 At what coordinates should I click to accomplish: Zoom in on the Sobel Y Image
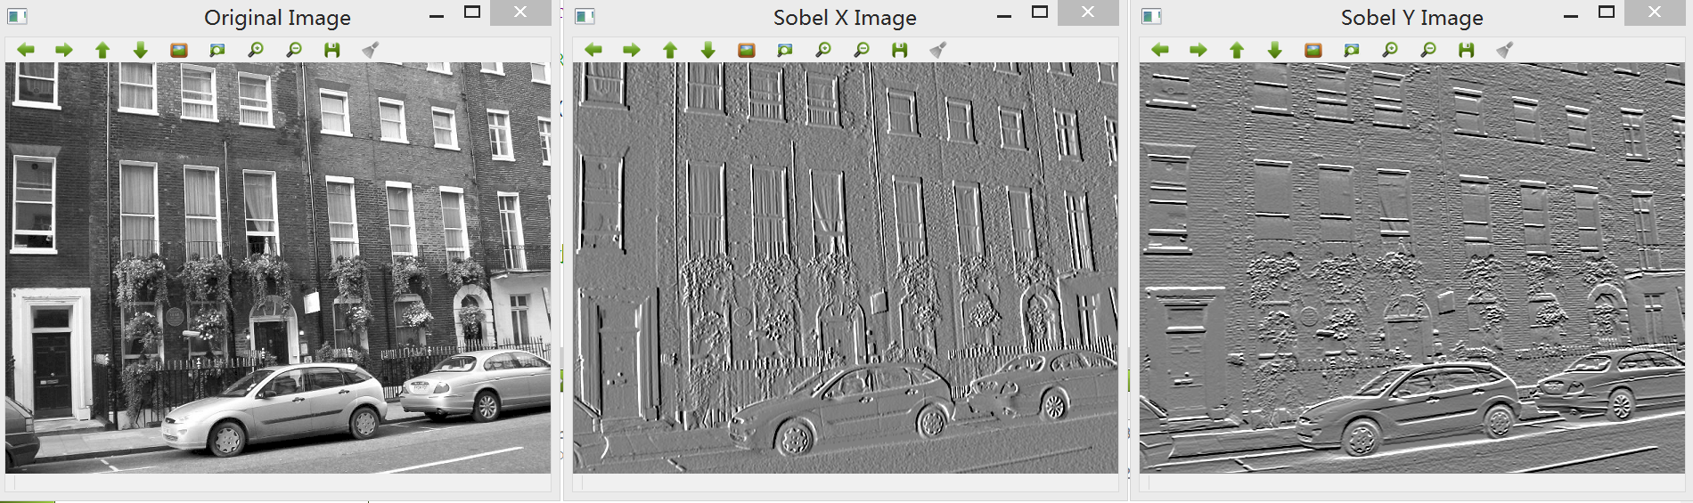pyautogui.click(x=1390, y=50)
